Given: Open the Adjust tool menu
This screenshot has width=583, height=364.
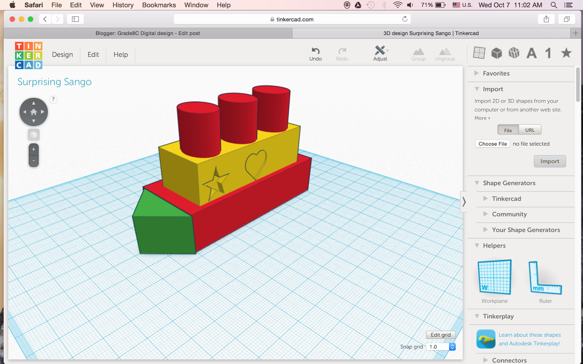Looking at the screenshot, I should click(x=380, y=51).
